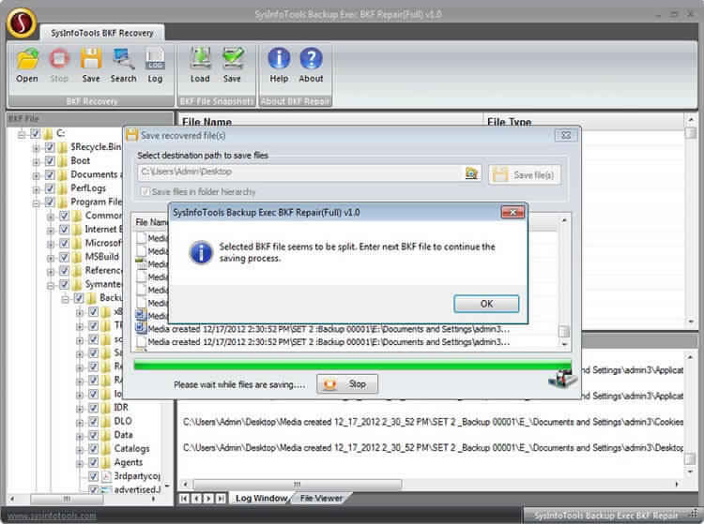The height and width of the screenshot is (524, 704).
Task: Expand the Boot tree node
Action: pos(36,162)
